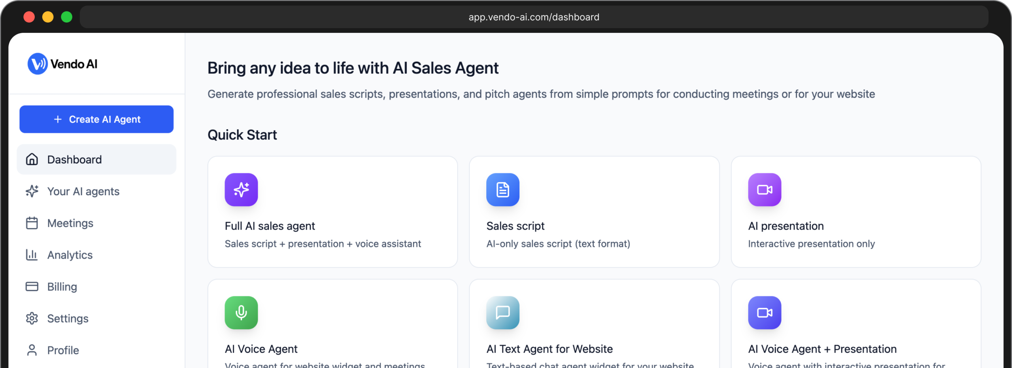
Task: Click the green microphone AI Voice Agent icon
Action: [x=241, y=313]
